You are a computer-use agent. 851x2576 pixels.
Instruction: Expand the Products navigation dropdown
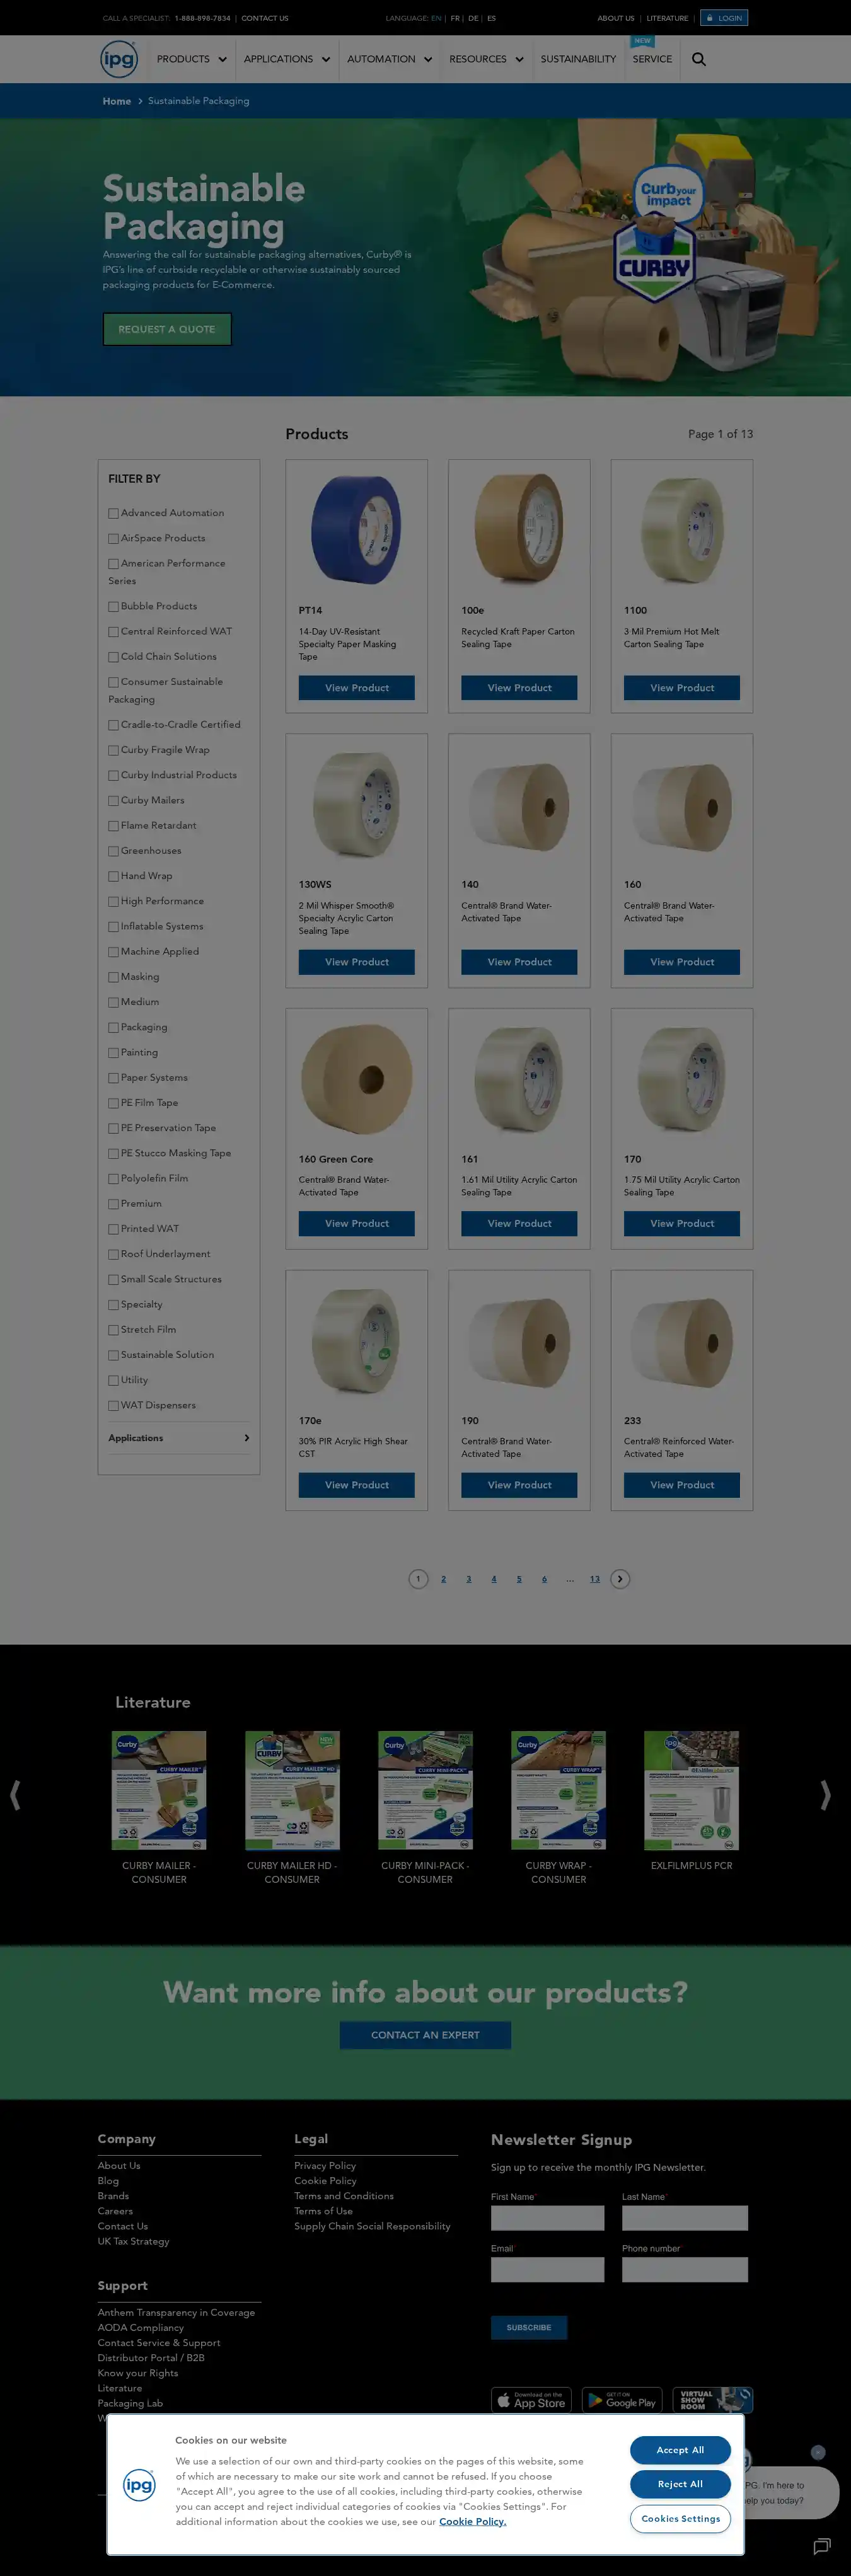click(191, 59)
